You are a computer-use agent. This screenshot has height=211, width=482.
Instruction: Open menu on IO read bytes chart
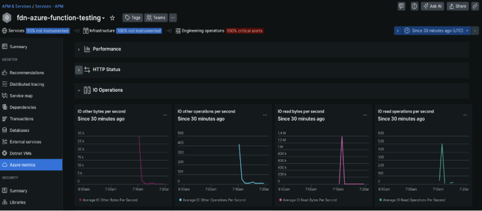[365, 115]
